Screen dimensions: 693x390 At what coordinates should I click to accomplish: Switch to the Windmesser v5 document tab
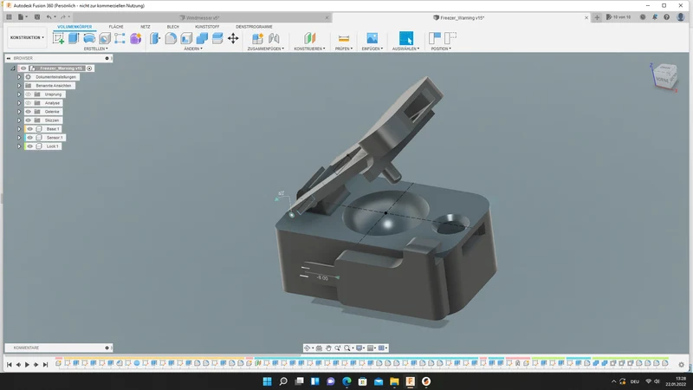tap(203, 17)
